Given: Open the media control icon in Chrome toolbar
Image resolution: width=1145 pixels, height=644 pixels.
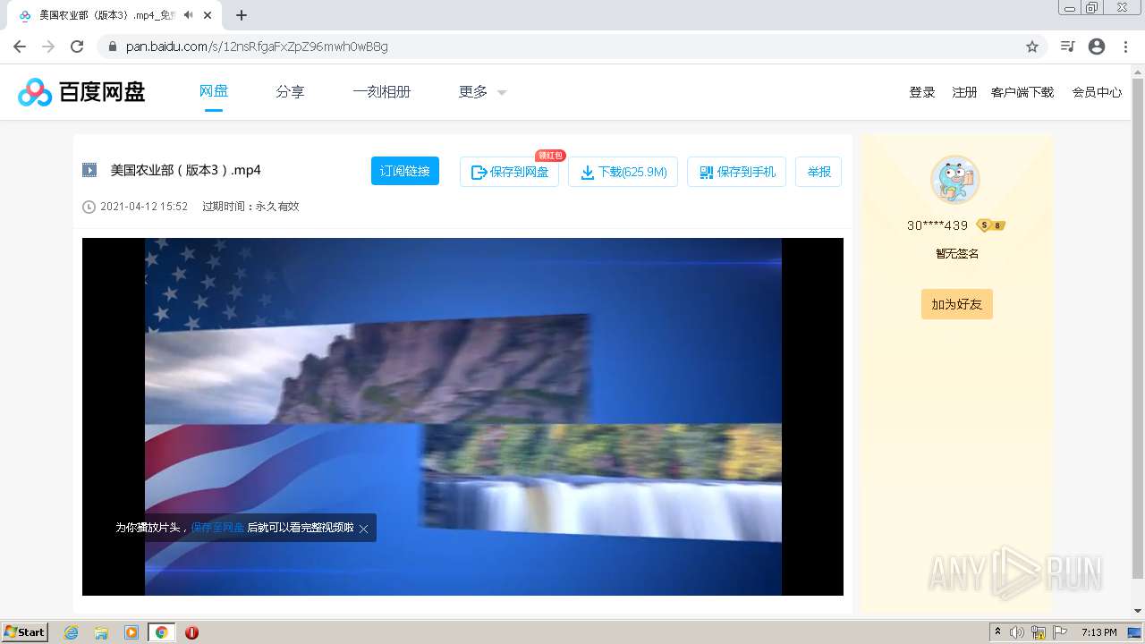Looking at the screenshot, I should 1067,47.
